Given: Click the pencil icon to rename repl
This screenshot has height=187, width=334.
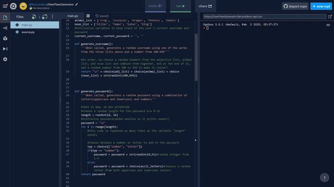Looking at the screenshot, I should 77,4.
